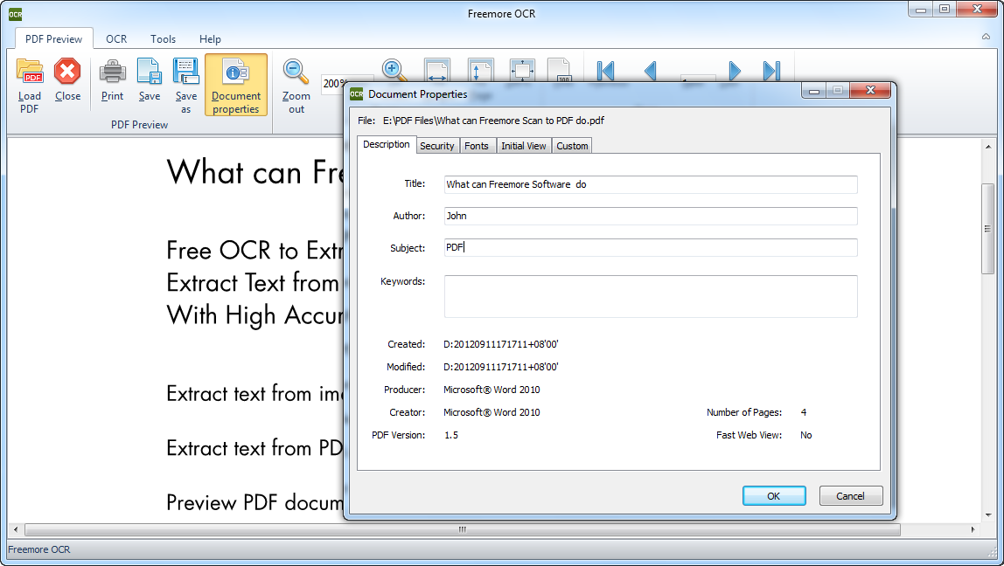Close the PDF with the red X icon
This screenshot has width=1004, height=566.
(67, 71)
